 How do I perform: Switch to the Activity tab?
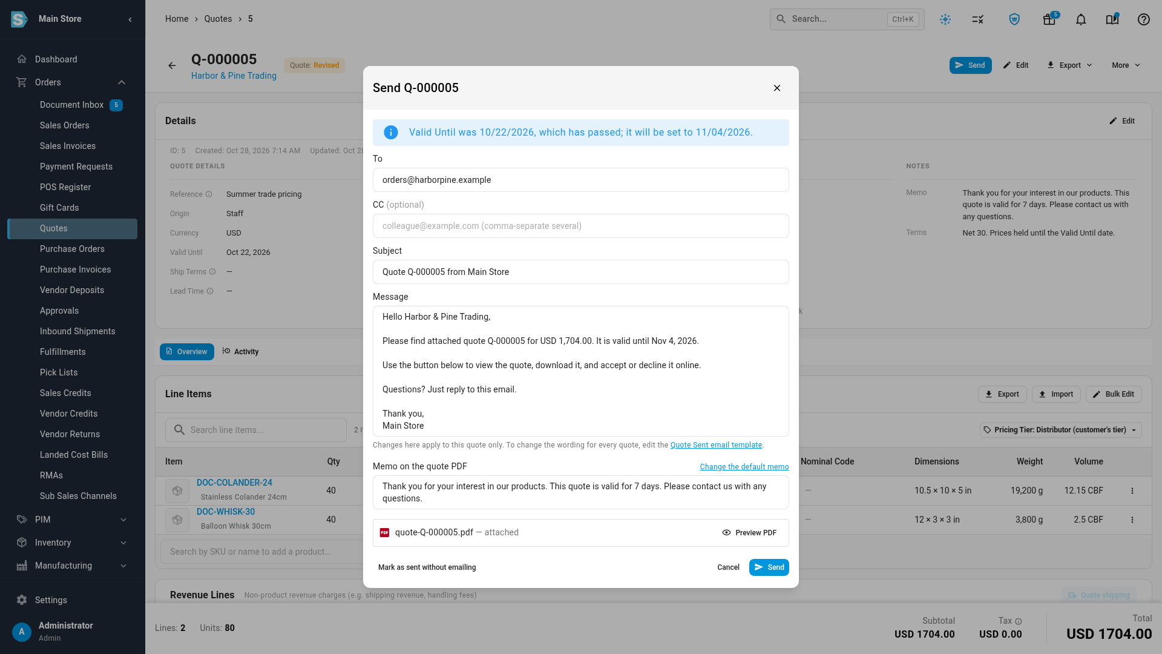tap(240, 352)
